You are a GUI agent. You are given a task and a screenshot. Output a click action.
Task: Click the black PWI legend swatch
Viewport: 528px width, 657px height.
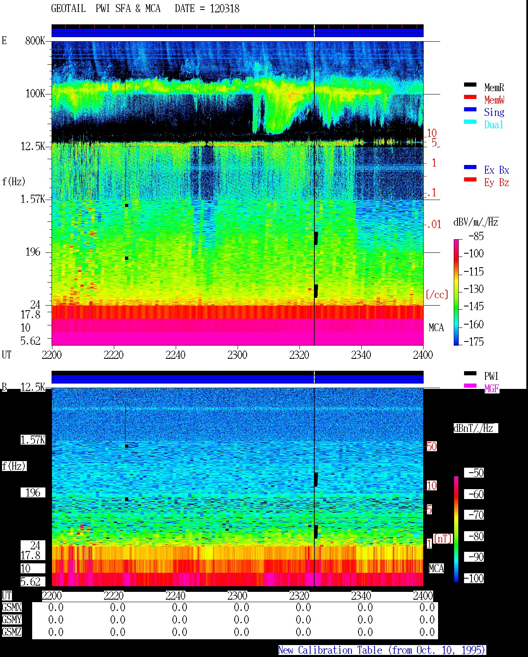470,374
